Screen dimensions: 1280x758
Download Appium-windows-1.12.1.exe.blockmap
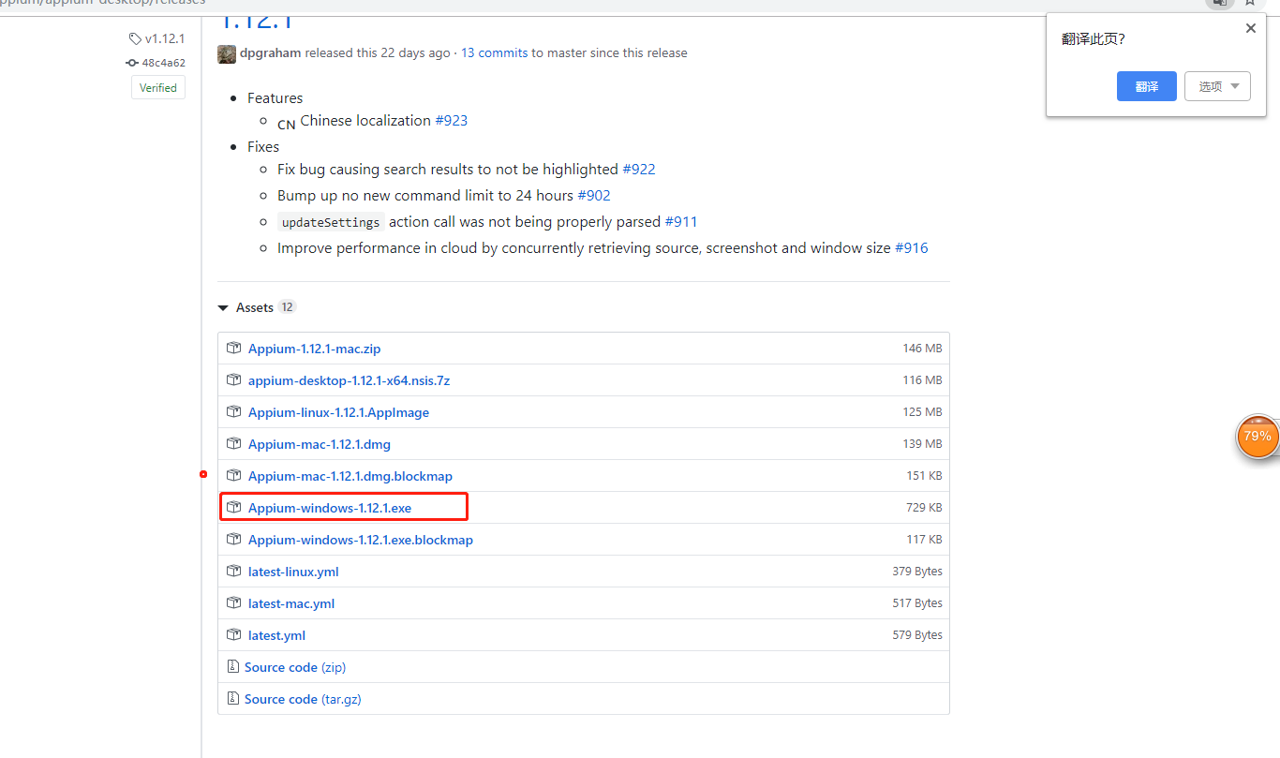click(x=361, y=540)
